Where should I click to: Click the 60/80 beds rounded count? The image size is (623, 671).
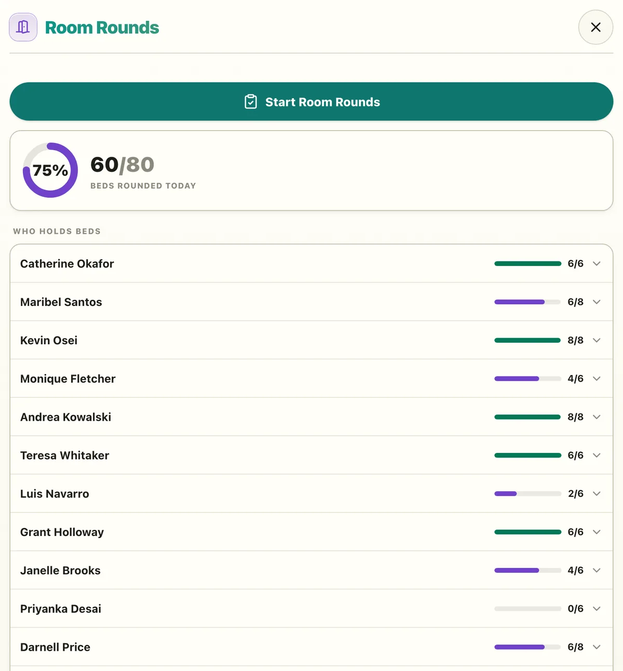(x=122, y=165)
